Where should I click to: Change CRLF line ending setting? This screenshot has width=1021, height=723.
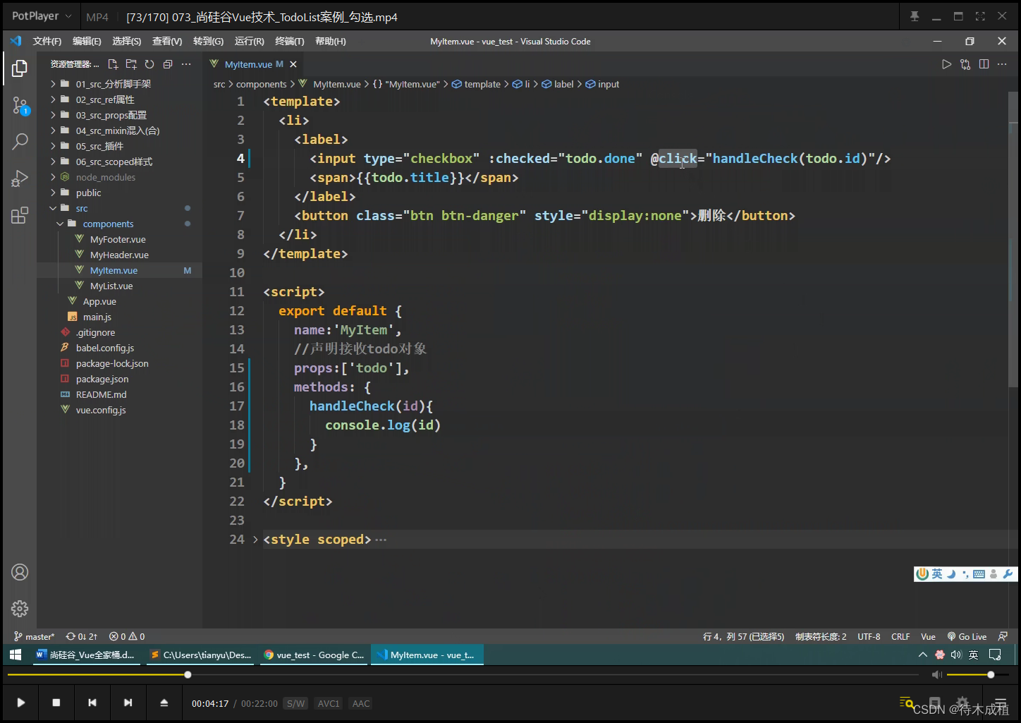tap(900, 636)
